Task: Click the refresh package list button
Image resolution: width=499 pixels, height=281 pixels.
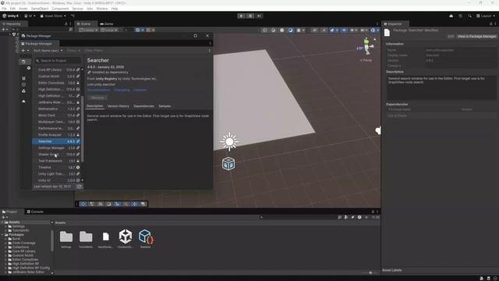Action: click(x=80, y=187)
